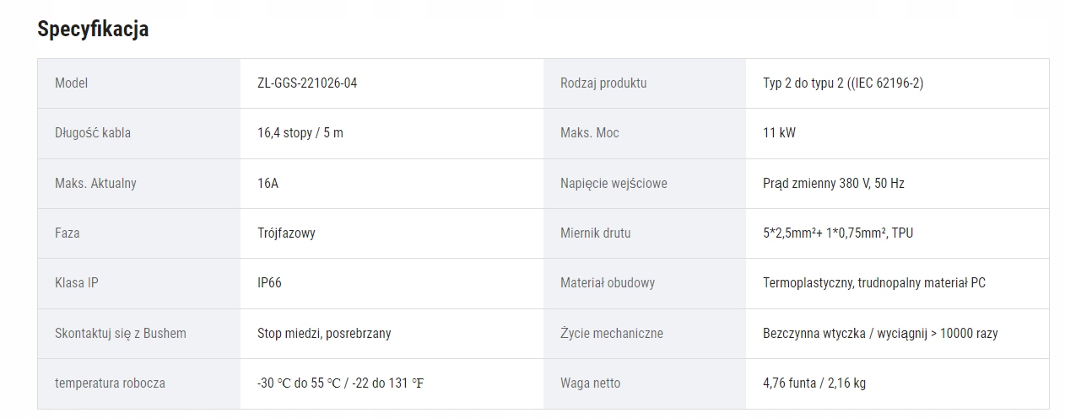Select the Miernik drutu label
1065x418 pixels.
coord(595,233)
